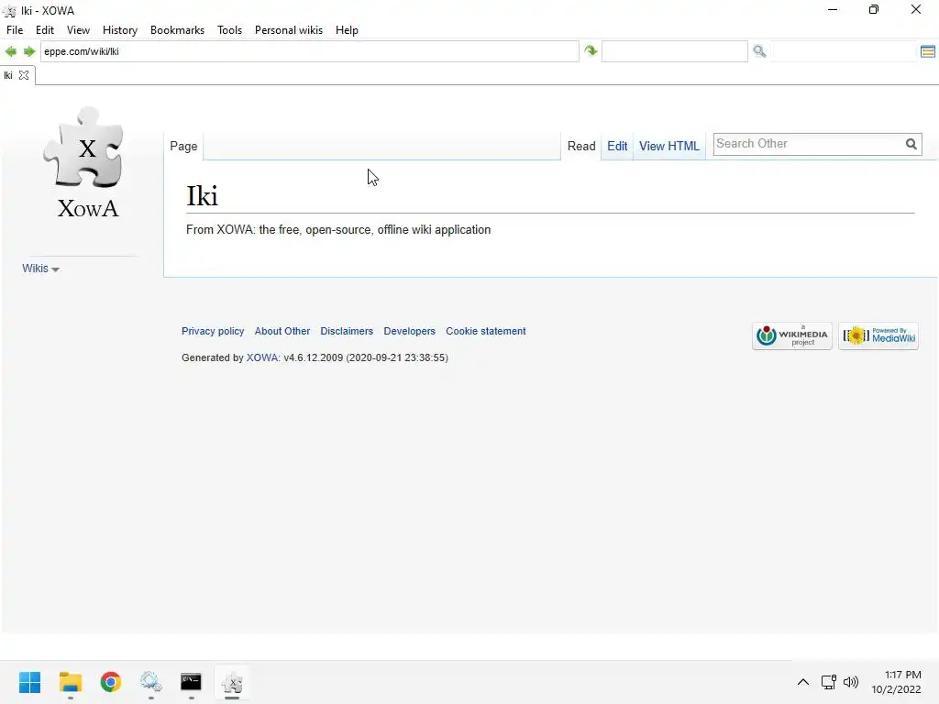
Task: Open the Tools menu
Action: pos(229,30)
